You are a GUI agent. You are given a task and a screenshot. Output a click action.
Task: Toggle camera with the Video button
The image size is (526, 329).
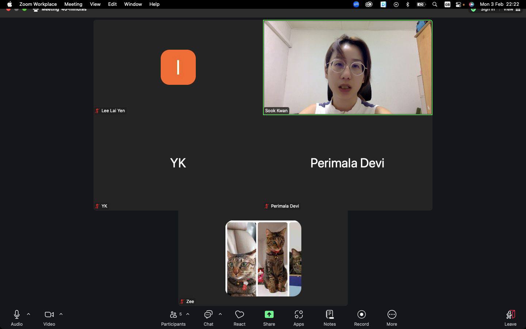49,318
